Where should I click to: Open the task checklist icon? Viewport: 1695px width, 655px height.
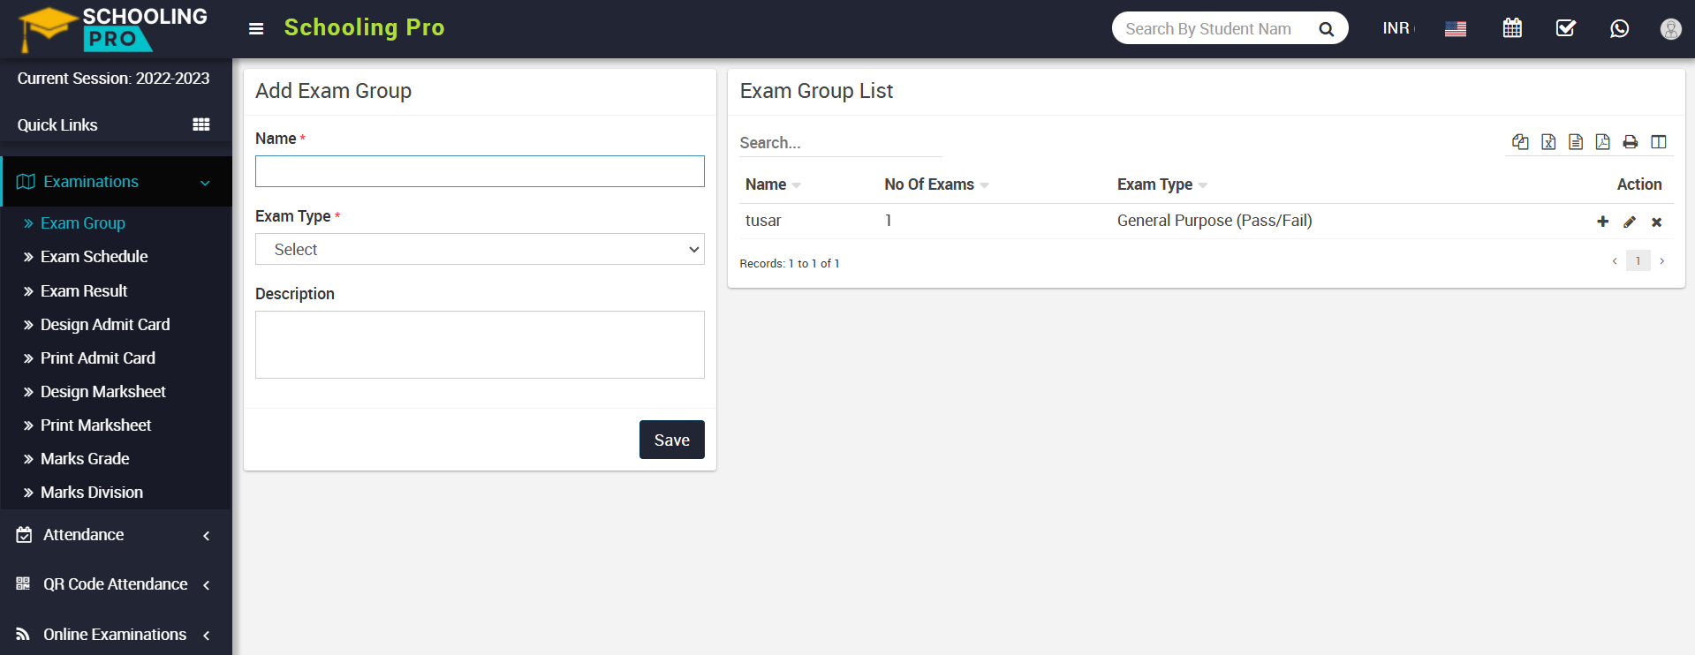(1566, 28)
